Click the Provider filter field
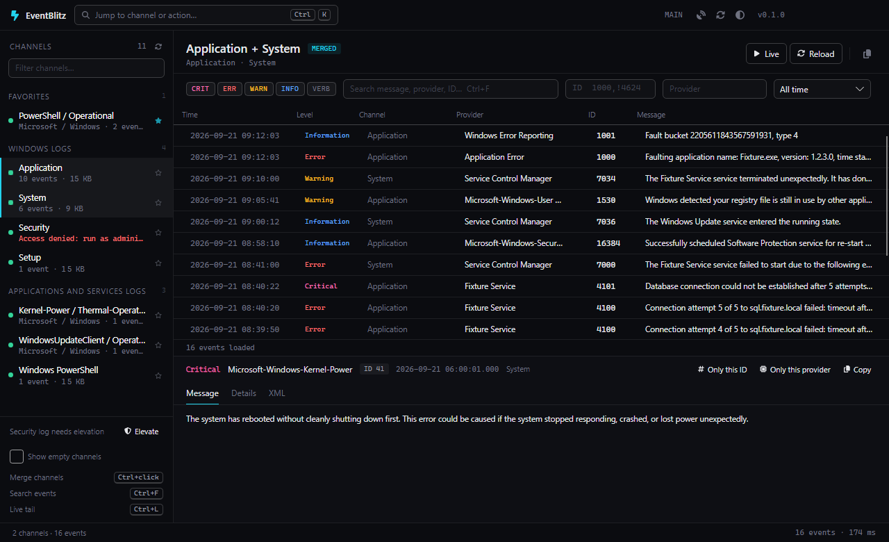Viewport: 889px width, 542px height. [x=715, y=89]
